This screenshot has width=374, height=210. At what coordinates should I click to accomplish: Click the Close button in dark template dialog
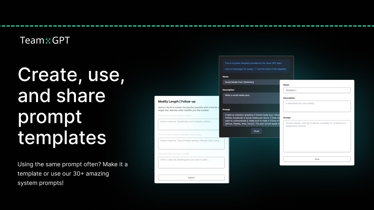click(x=256, y=131)
